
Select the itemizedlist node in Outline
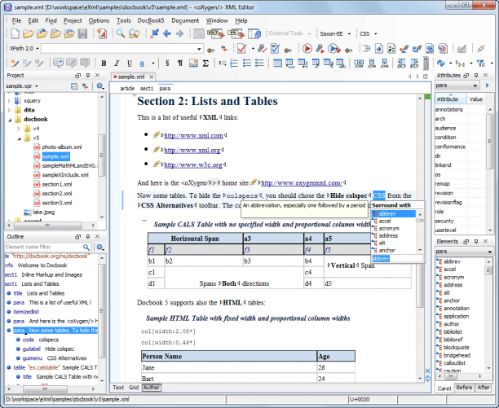[x=26, y=312]
